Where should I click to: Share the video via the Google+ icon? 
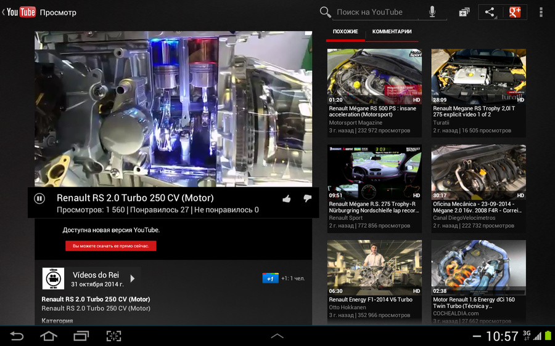tap(515, 12)
